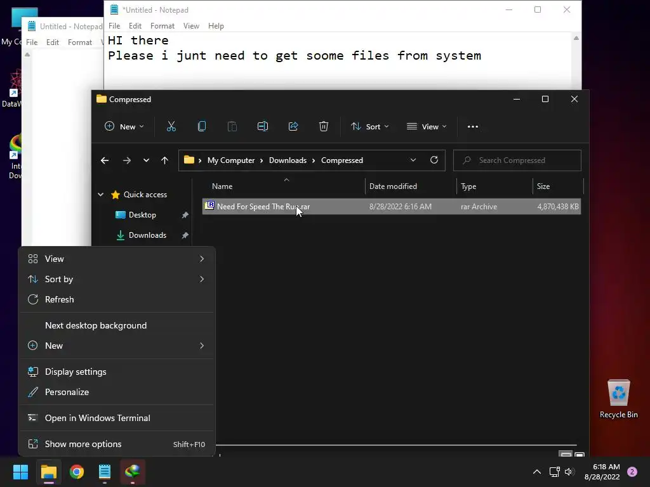Open Display settings from context menu

click(117, 372)
